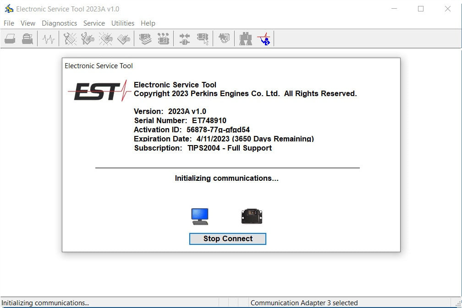Click the Disconnect red-heartbeat toolbar icon
Screen dimensions: 462x308
264,39
